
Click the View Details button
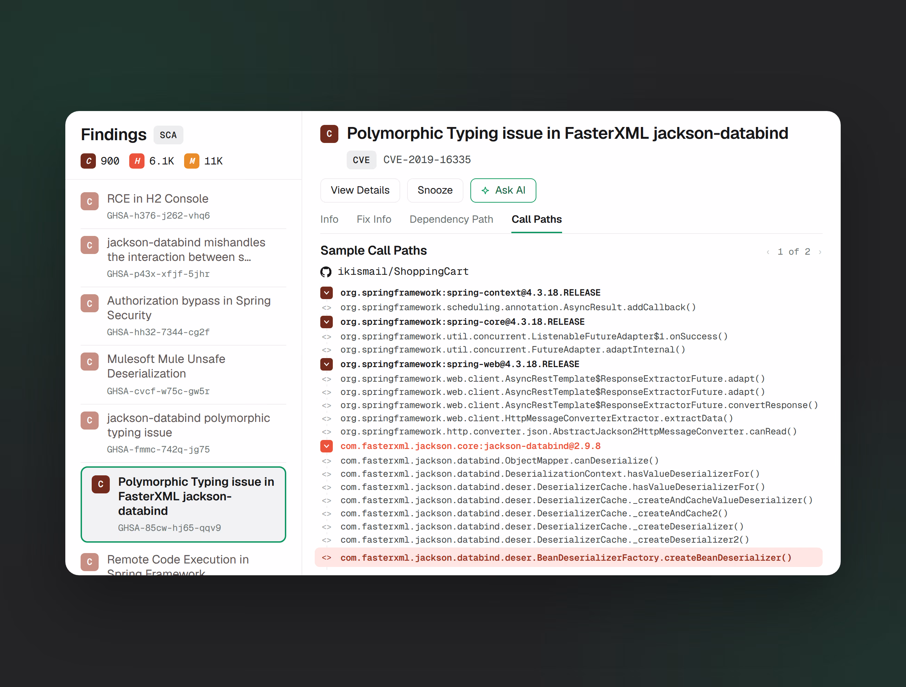tap(360, 190)
